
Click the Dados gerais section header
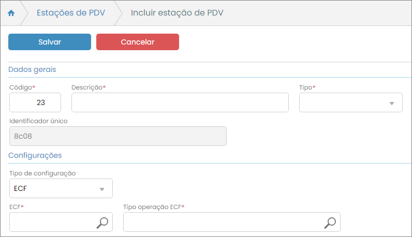(x=32, y=69)
